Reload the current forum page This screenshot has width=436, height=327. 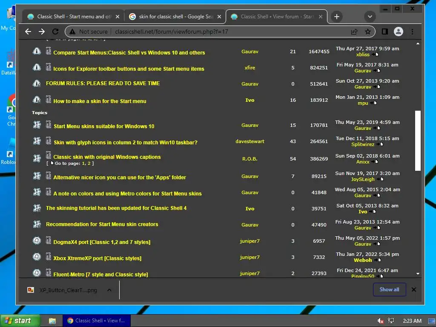click(55, 32)
